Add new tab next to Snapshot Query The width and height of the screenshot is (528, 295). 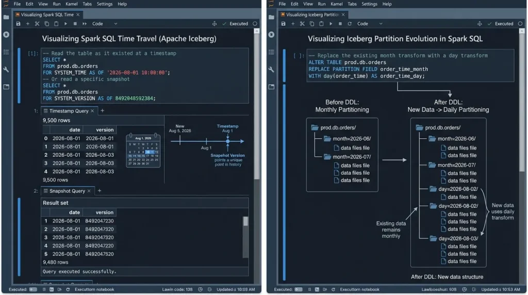(x=100, y=191)
